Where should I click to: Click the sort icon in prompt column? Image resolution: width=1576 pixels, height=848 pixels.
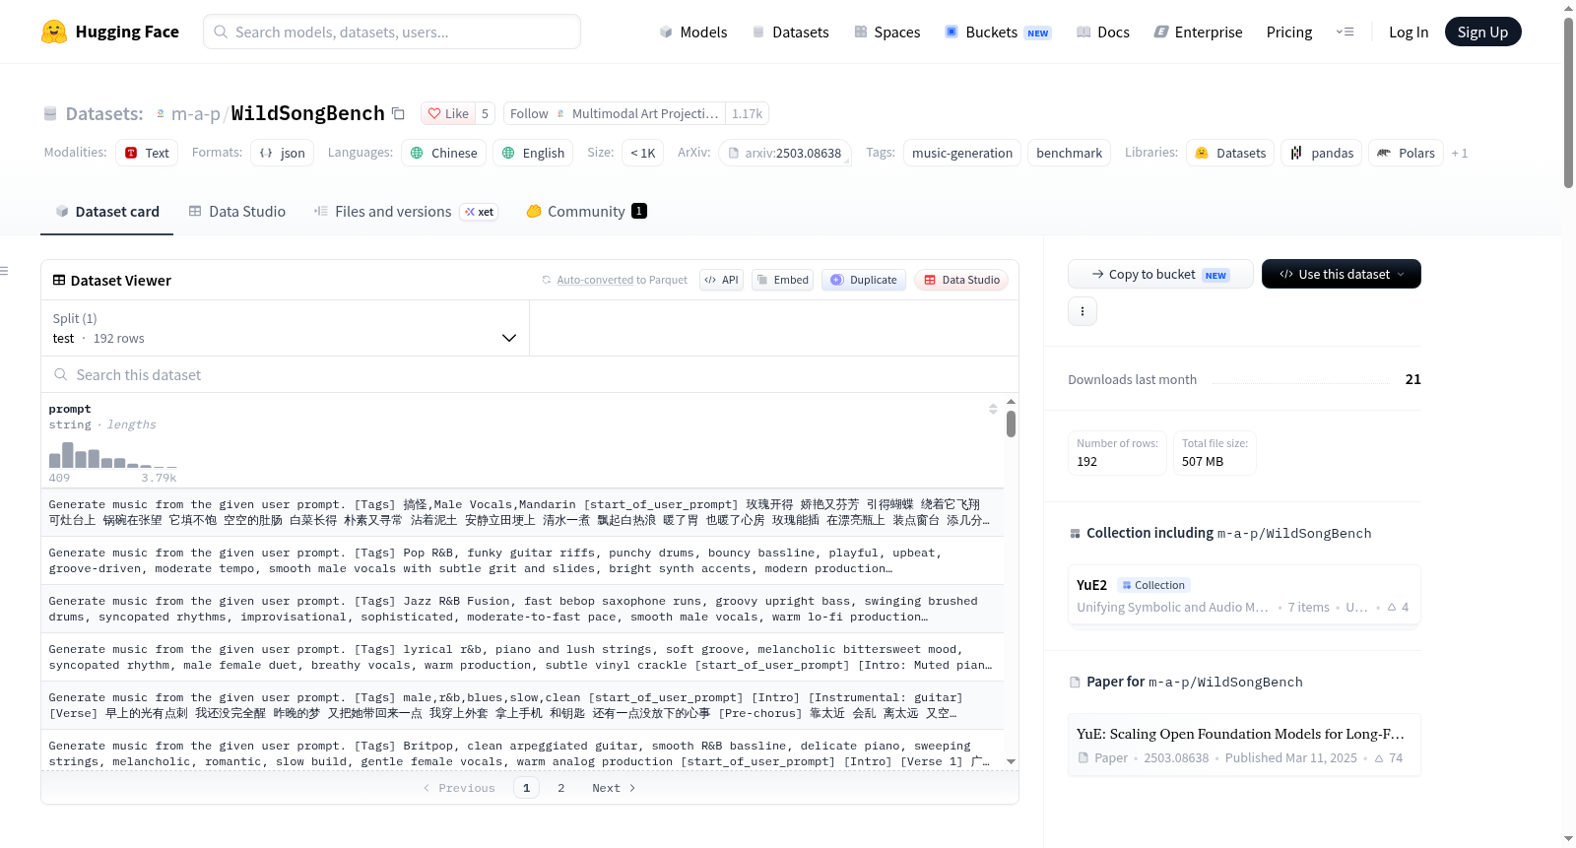(993, 409)
